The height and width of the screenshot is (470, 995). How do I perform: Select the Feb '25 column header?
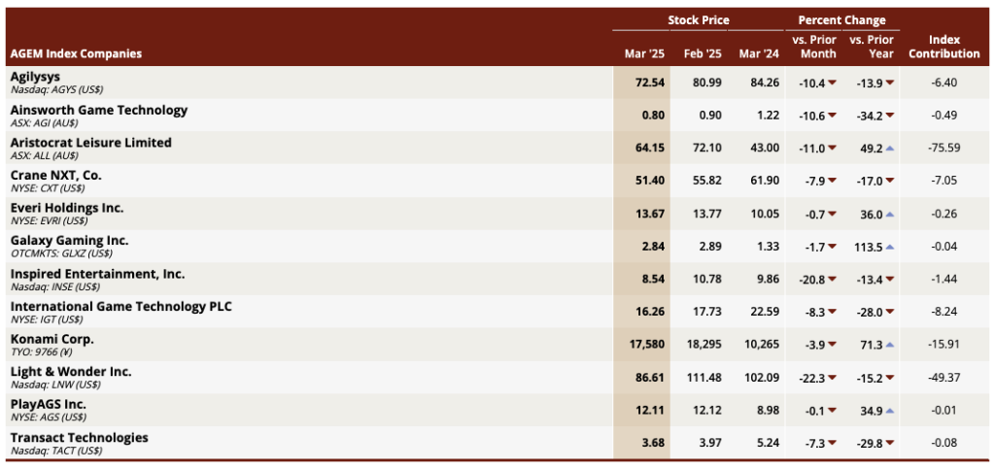703,54
